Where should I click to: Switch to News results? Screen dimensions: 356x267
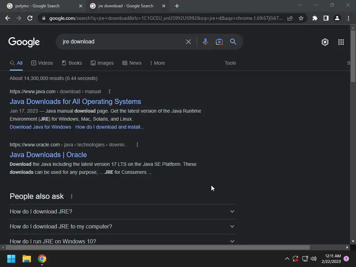click(x=132, y=63)
